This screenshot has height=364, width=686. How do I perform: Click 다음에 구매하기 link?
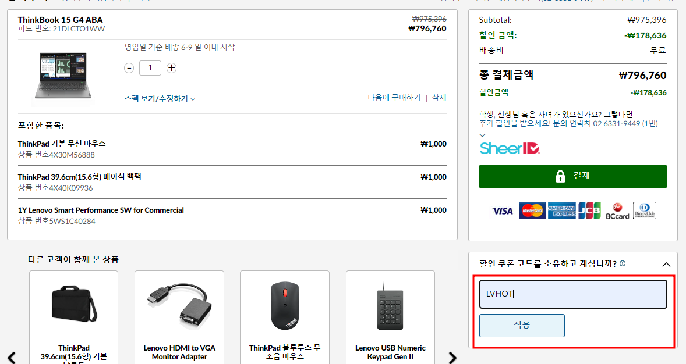click(x=394, y=98)
